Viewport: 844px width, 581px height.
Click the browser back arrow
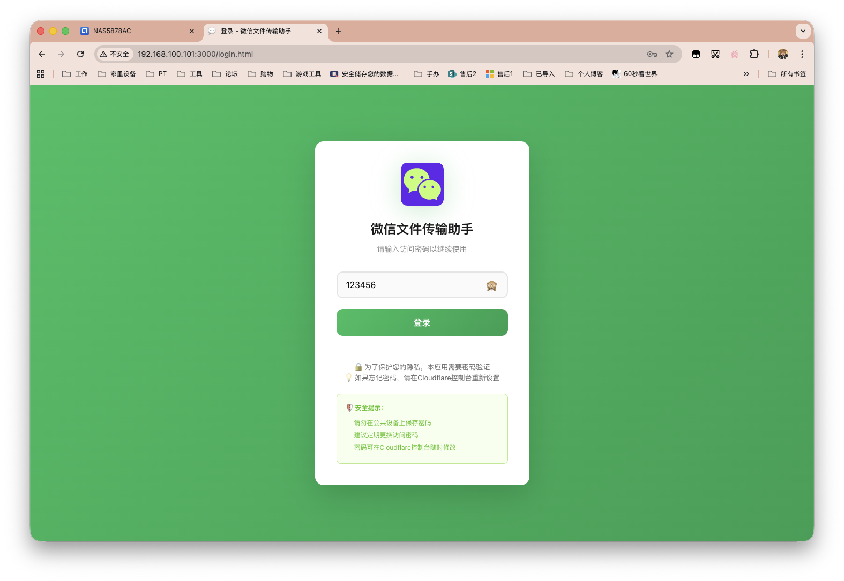pos(42,54)
